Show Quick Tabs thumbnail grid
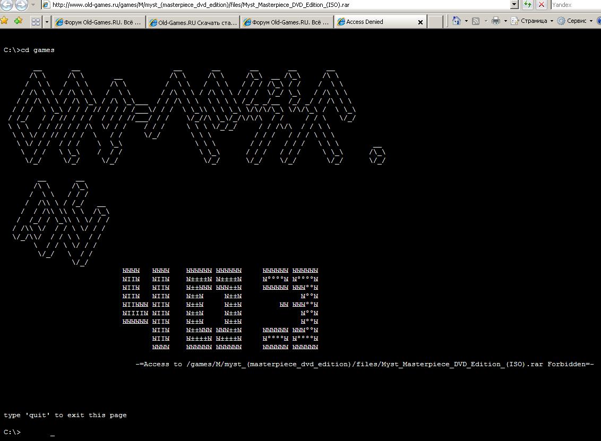 pyautogui.click(x=36, y=22)
